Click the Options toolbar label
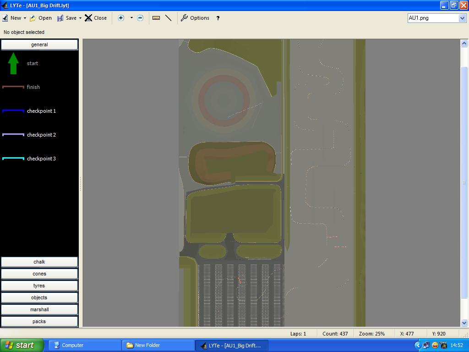Viewport: 469px width, 352px height. [x=200, y=18]
